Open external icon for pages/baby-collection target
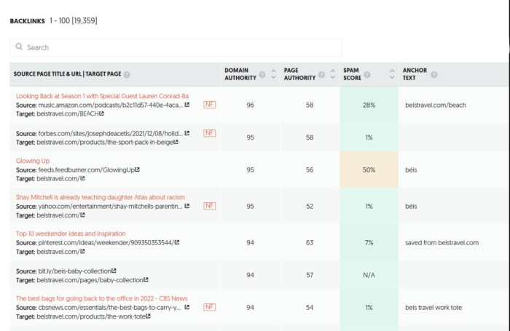The image size is (510, 331). 146,279
